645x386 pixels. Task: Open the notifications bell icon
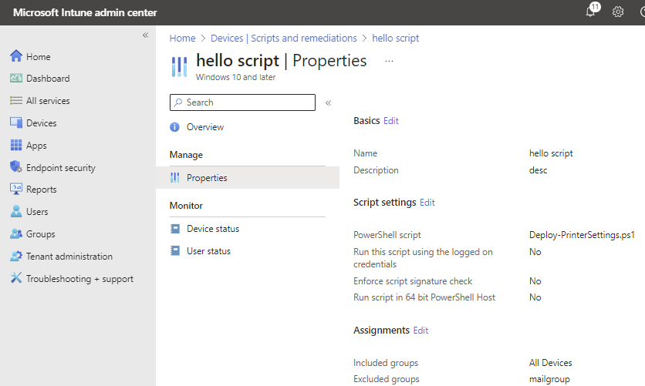(x=591, y=12)
